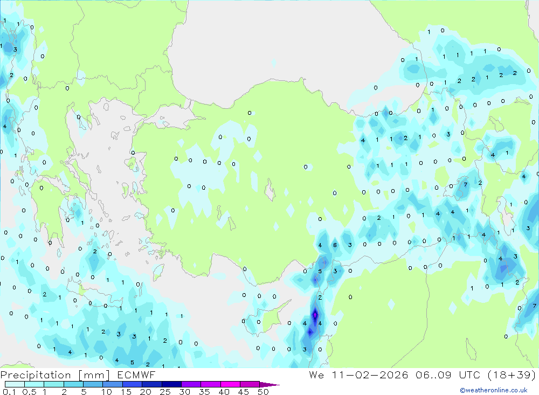Click the legend scale label 0.1

[x=9, y=392]
